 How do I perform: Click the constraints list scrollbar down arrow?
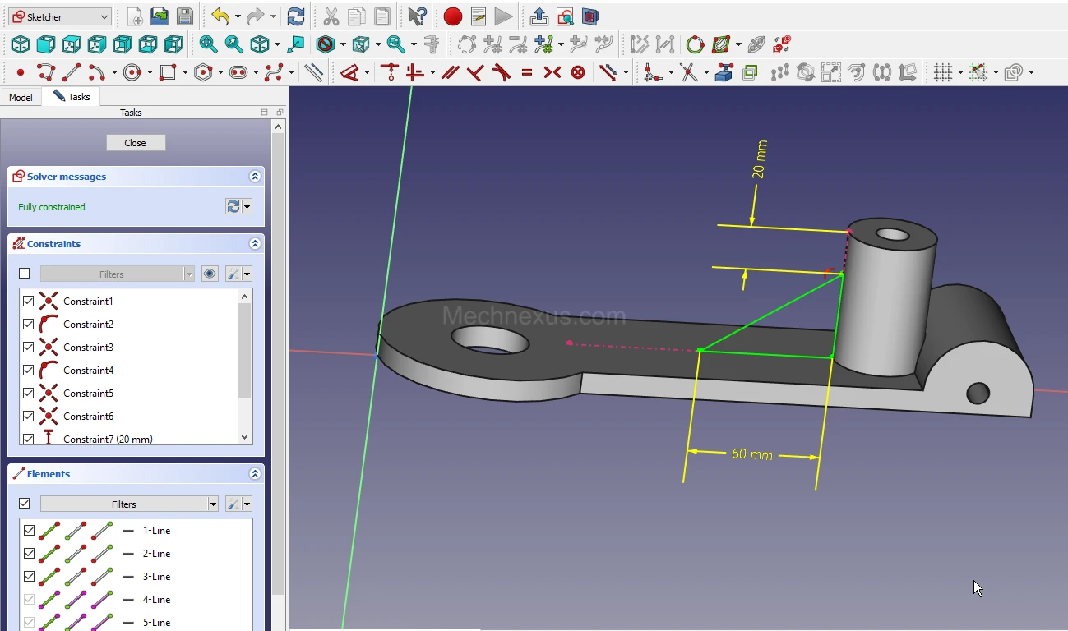(x=244, y=437)
